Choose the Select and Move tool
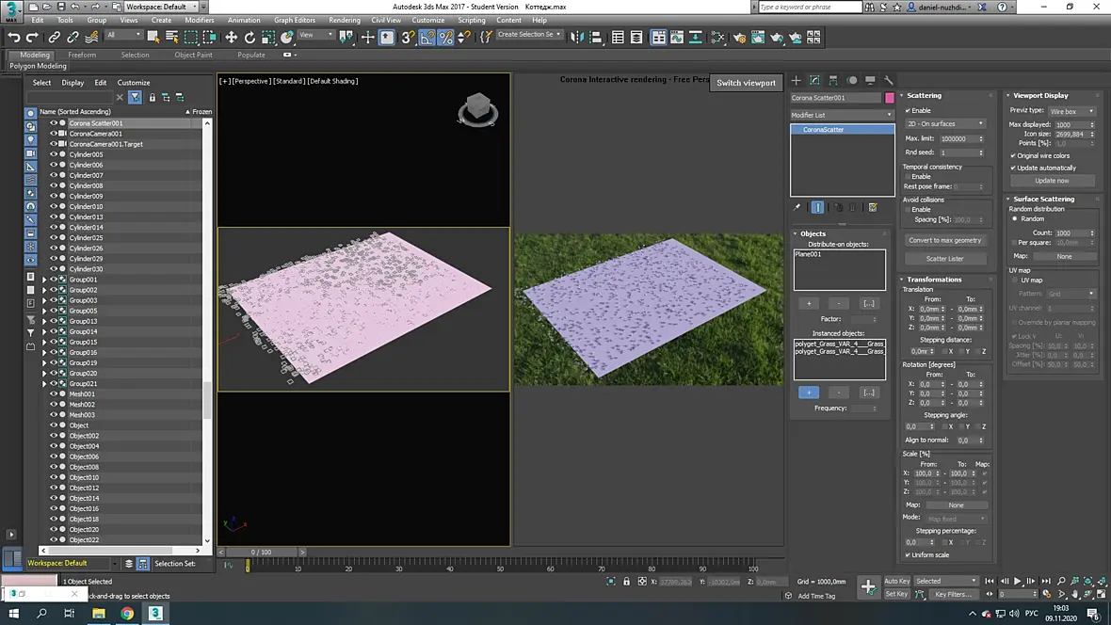The width and height of the screenshot is (1111, 625). click(231, 37)
